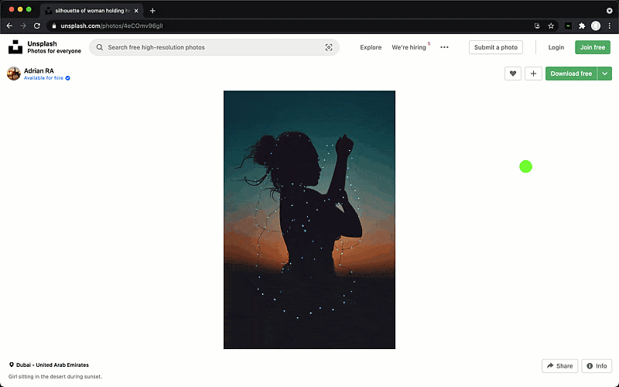Click the install app icon in address bar
619x387 pixels.
[537, 26]
